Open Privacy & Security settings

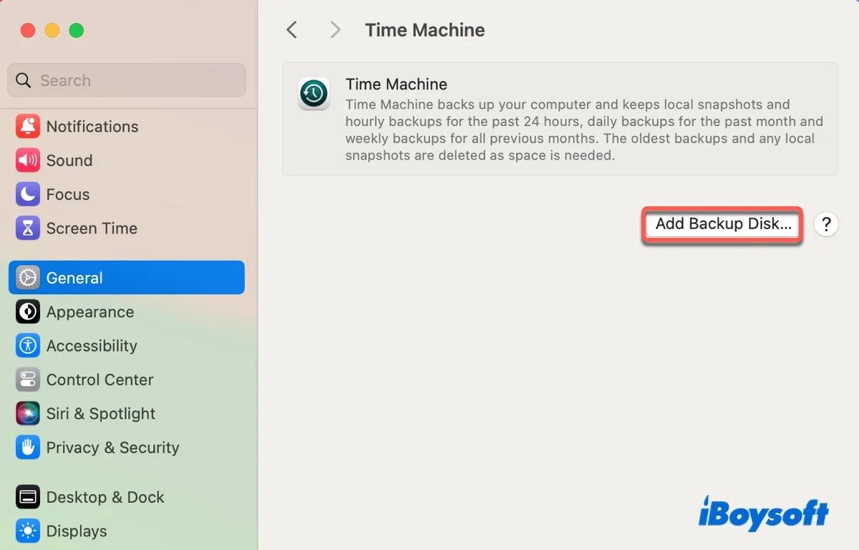point(112,447)
